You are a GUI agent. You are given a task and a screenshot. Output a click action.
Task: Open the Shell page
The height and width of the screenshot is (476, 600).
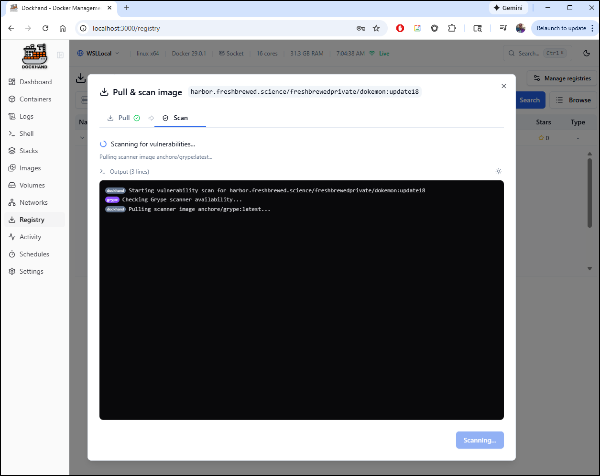(26, 133)
